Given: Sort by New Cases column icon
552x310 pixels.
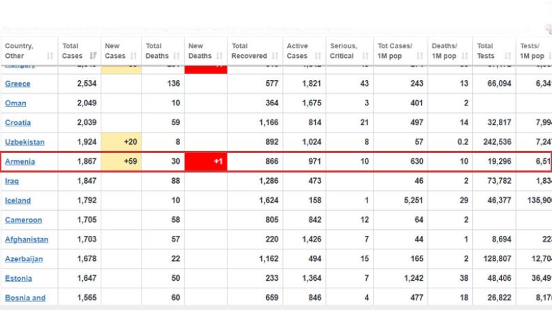Looking at the screenshot, I should tap(133, 56).
